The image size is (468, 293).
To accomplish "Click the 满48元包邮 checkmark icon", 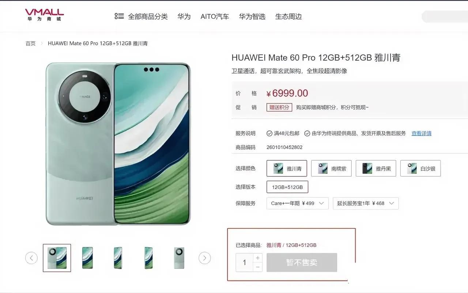I will point(269,133).
